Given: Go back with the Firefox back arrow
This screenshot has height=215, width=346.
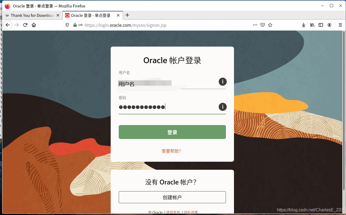Looking at the screenshot, I should [x=8, y=25].
